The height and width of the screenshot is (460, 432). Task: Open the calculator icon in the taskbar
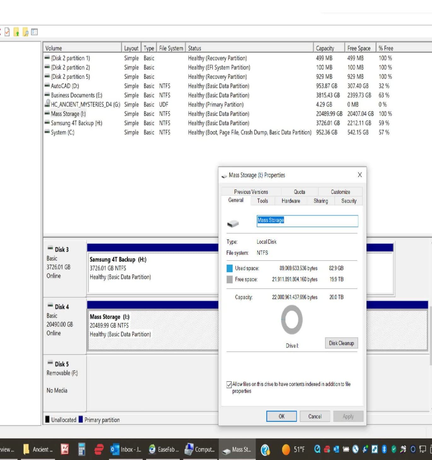pos(82,449)
